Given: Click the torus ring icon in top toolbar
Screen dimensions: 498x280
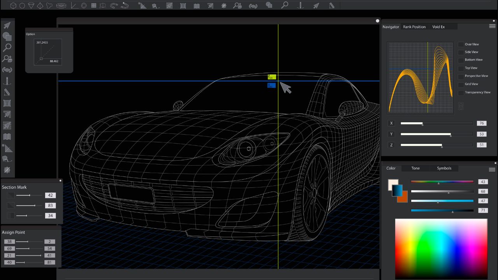Looking at the screenshot, I should pos(61,5).
